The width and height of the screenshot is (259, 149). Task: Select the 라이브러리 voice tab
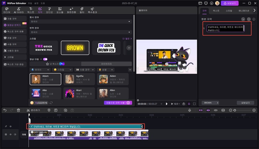click(x=107, y=64)
